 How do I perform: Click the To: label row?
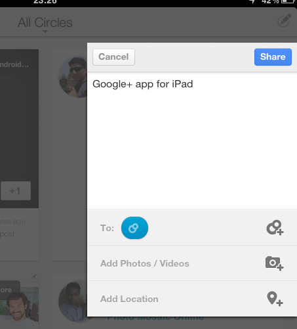pyautogui.click(x=192, y=228)
